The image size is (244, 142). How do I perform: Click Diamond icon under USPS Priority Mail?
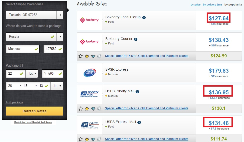[93, 109]
